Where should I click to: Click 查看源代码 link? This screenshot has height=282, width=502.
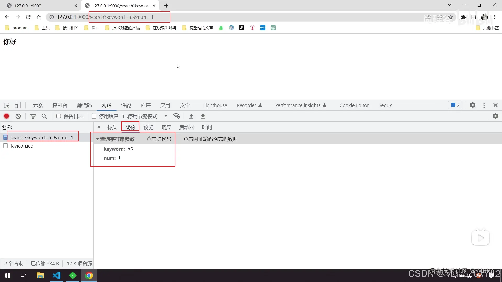tap(159, 139)
